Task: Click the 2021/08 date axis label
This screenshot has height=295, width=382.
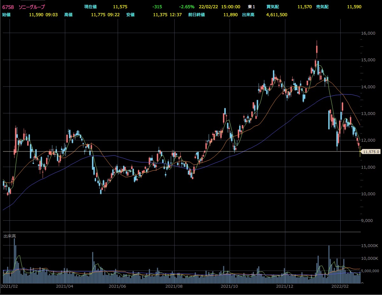Action: pos(175,286)
